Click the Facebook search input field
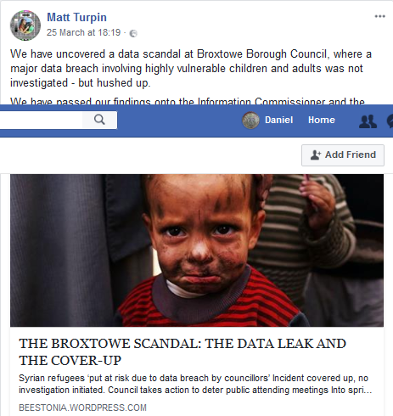Viewport: 393px width, 416px height. tap(41, 120)
